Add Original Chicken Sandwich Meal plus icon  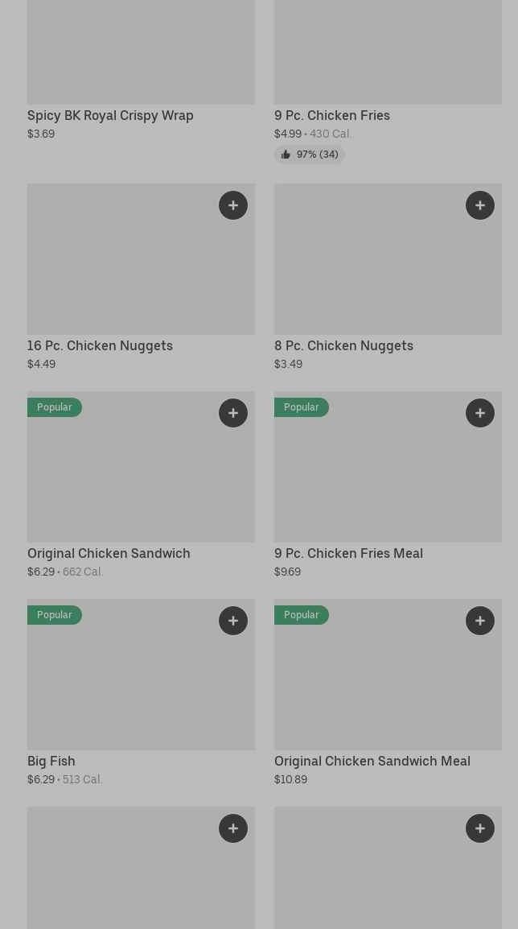[480, 621]
